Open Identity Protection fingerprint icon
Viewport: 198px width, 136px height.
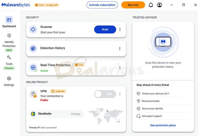pos(9,36)
